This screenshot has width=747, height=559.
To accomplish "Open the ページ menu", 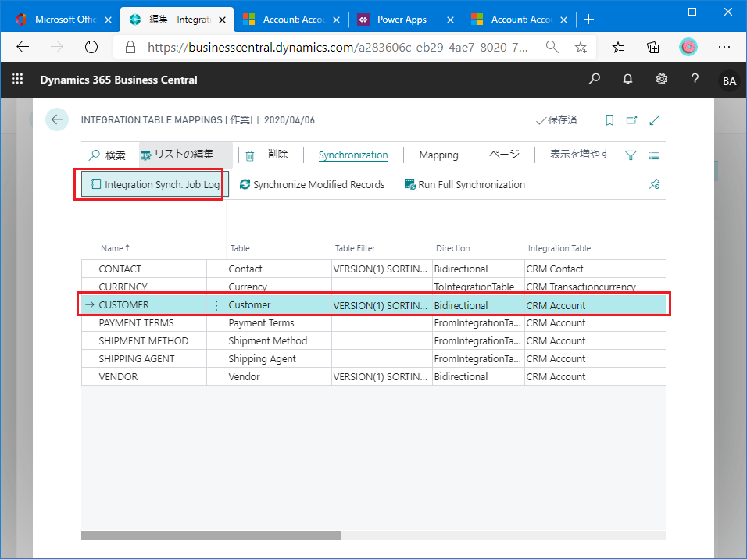I will (x=504, y=155).
